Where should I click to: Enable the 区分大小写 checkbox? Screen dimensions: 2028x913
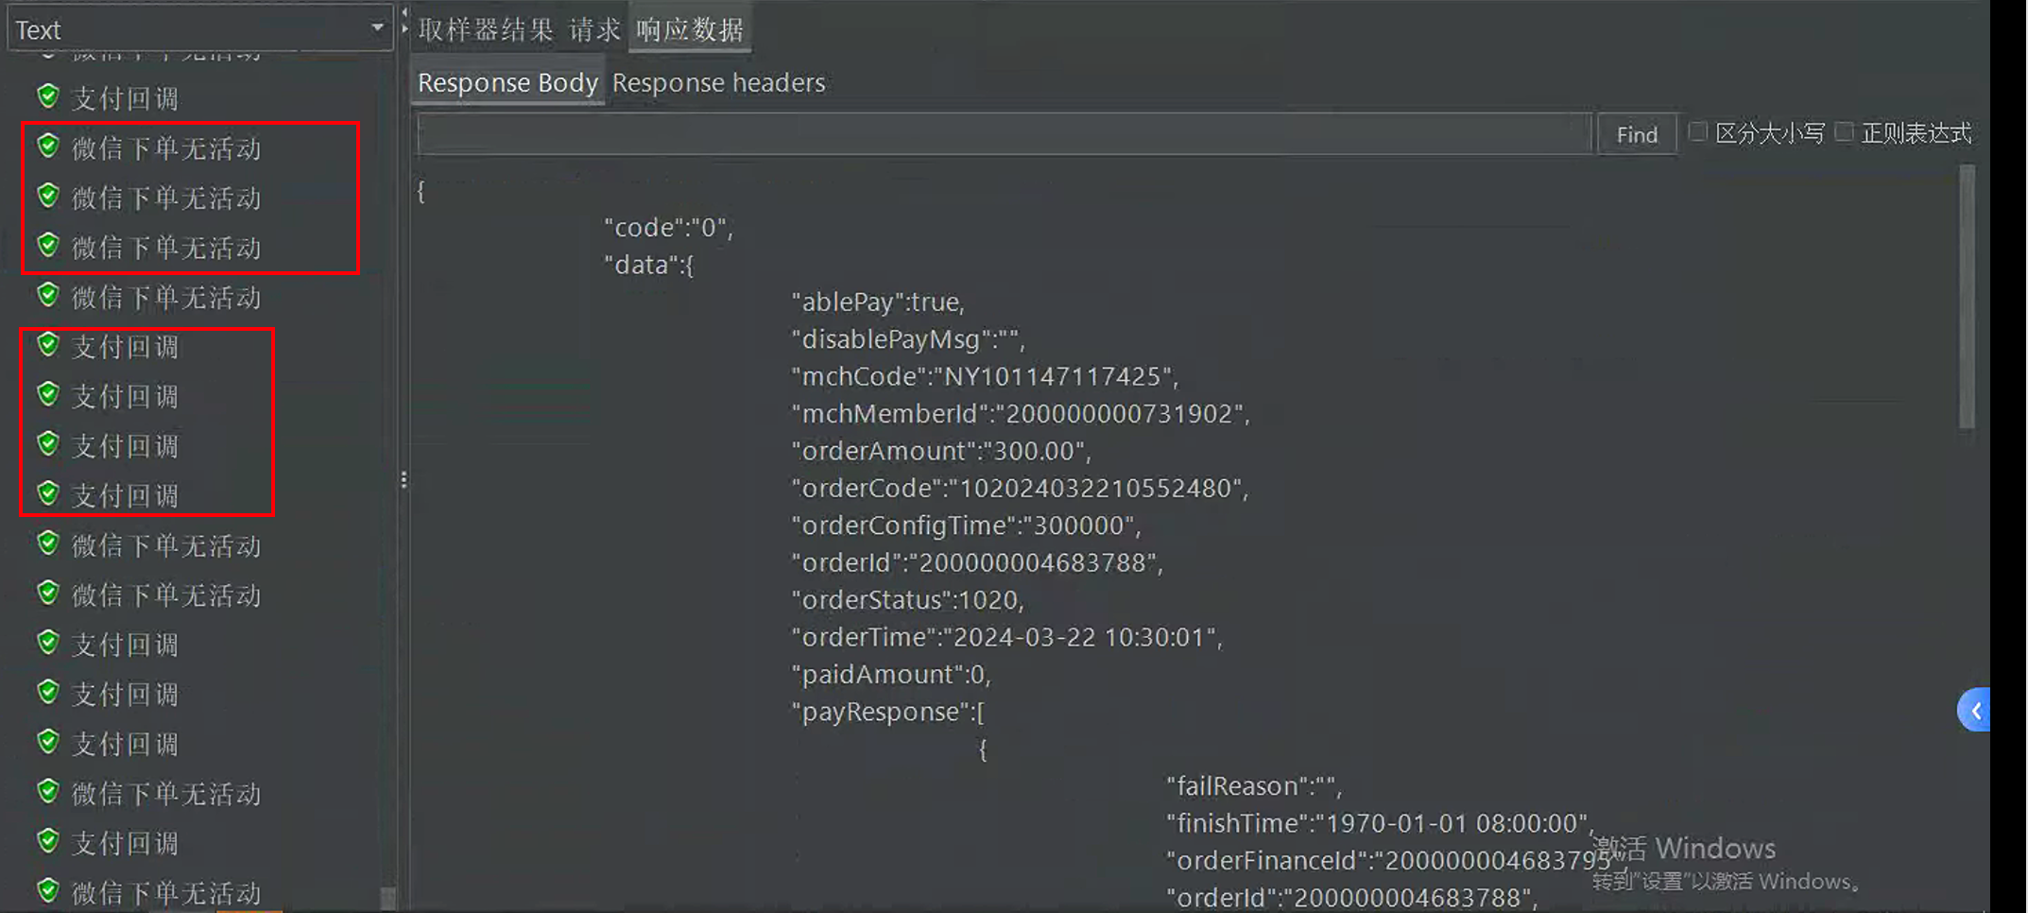point(1698,132)
